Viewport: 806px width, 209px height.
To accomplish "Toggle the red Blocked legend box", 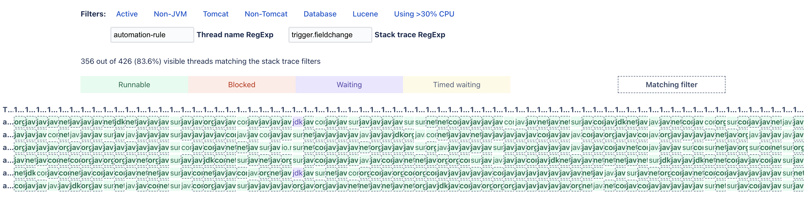I will click(241, 85).
